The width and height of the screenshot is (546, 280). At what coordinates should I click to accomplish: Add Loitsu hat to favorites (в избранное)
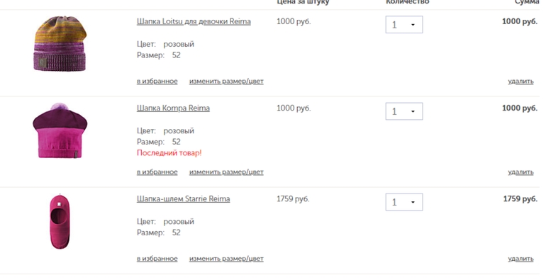157,82
